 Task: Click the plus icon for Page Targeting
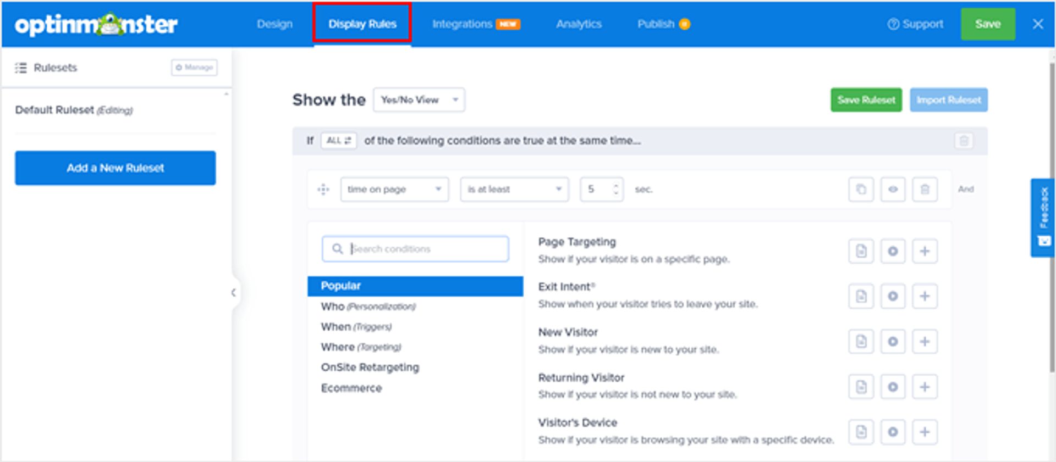point(925,251)
